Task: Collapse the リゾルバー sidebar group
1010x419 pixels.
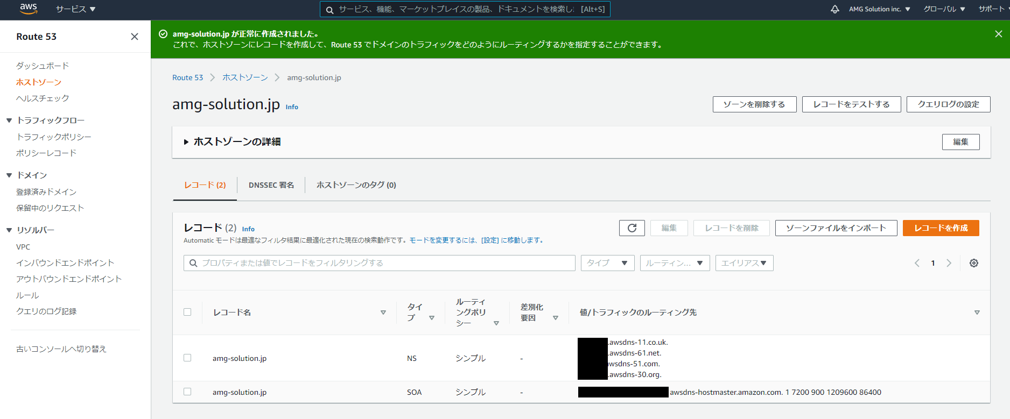Action: (9, 230)
